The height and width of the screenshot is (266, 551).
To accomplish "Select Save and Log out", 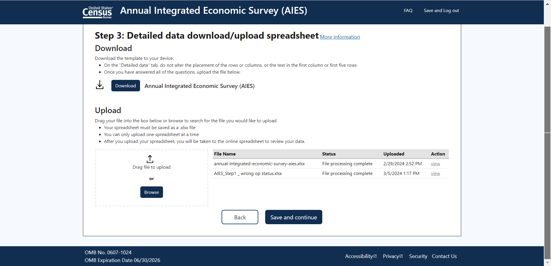I will [441, 11].
